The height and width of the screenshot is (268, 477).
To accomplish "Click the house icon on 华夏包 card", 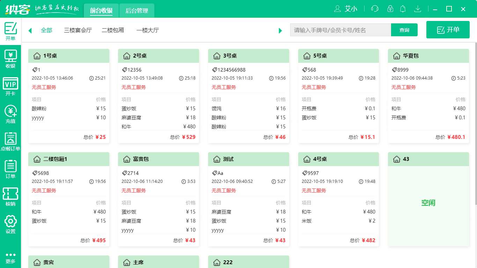I will coord(396,56).
